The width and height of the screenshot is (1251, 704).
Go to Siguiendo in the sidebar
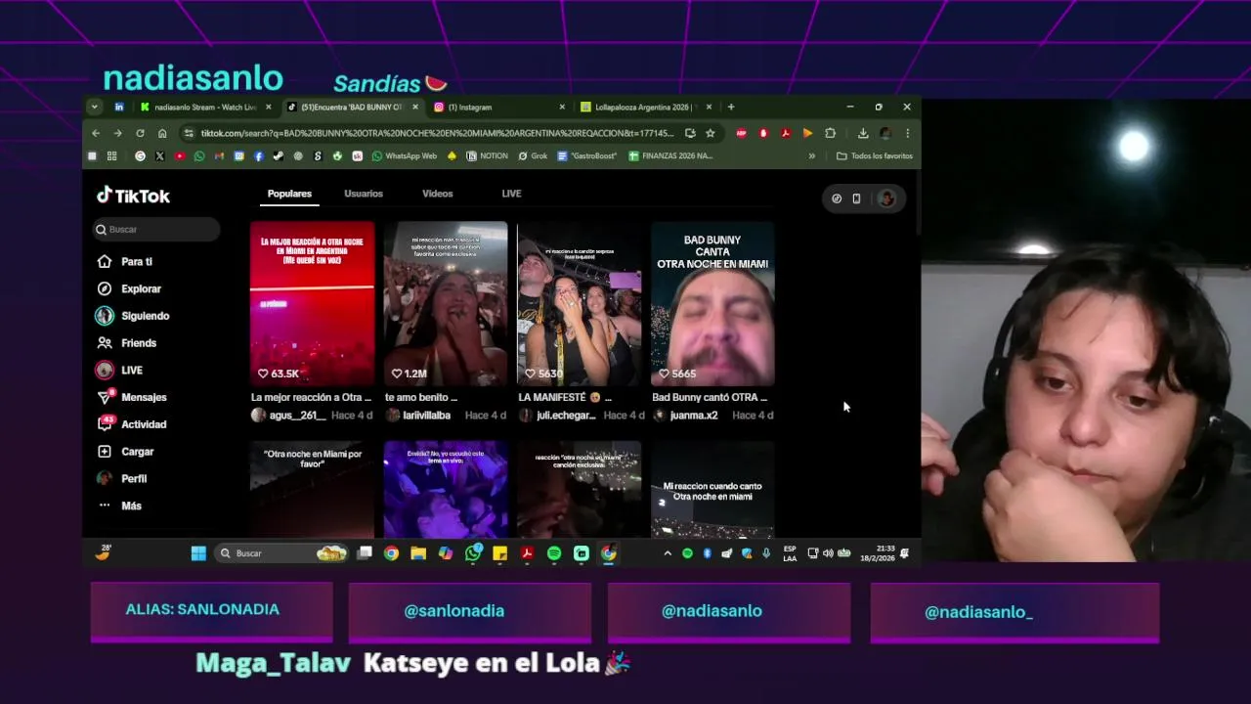coord(132,316)
